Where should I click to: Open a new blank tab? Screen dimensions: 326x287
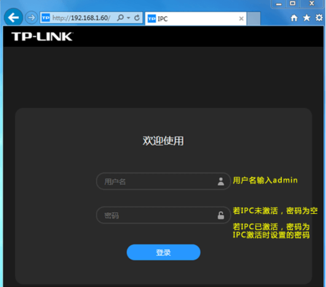(254, 19)
